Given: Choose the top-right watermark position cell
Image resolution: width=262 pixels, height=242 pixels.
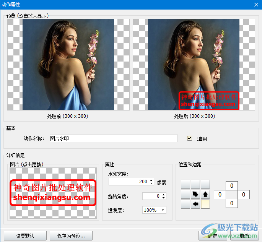Looking at the screenshot, I should (x=205, y=184).
